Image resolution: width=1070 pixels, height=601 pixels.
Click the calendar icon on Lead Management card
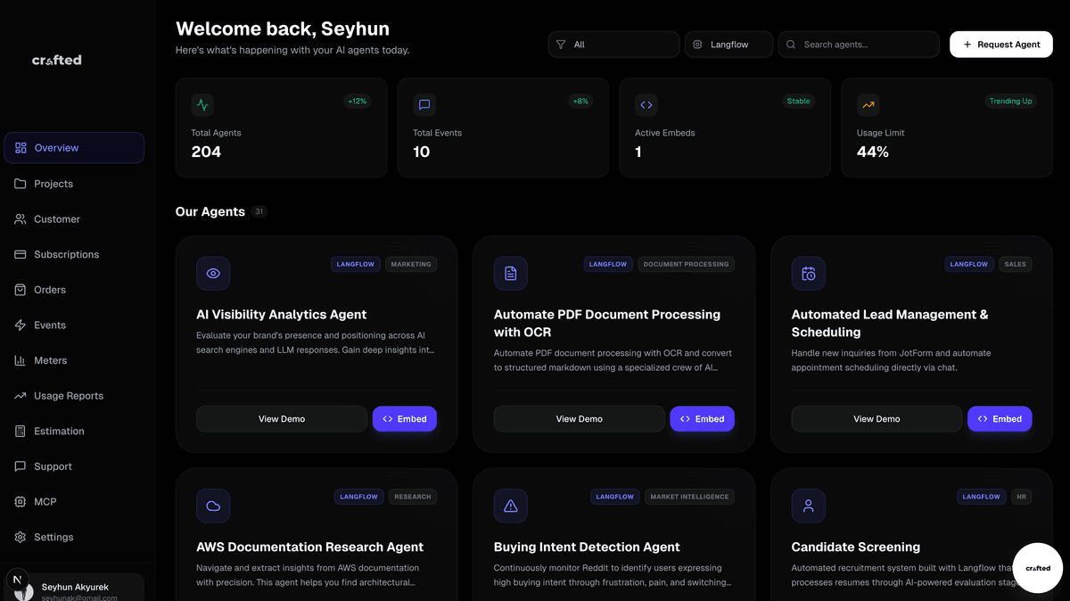tap(808, 274)
